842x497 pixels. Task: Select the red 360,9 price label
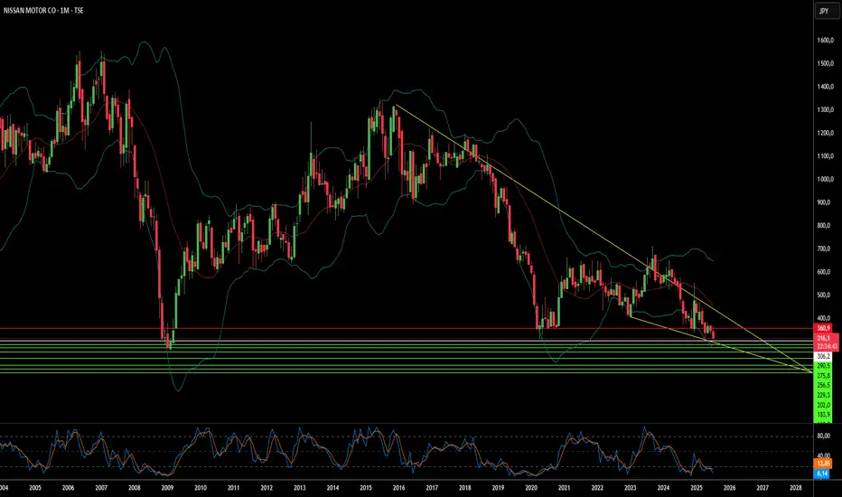pyautogui.click(x=823, y=328)
